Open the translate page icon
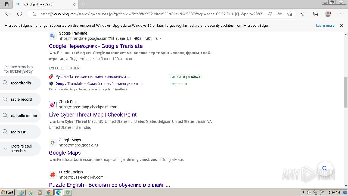The width and height of the screenshot is (348, 196). (280, 14)
